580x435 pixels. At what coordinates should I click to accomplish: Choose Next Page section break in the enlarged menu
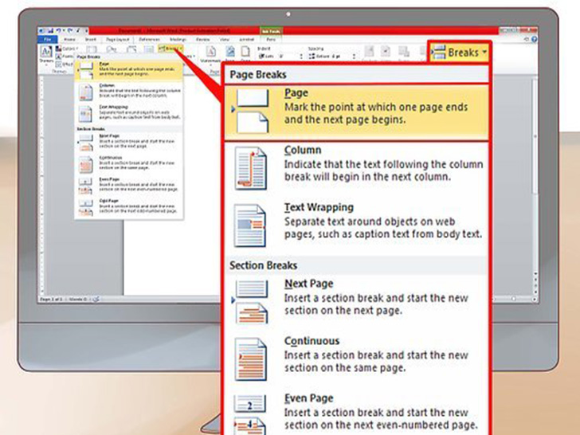tap(357, 302)
